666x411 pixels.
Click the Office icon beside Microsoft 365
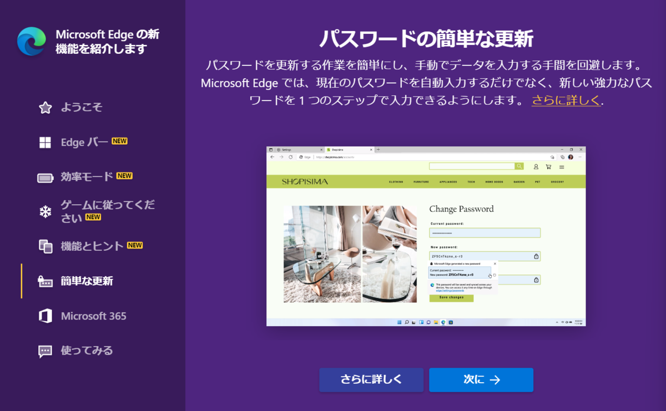tap(46, 316)
